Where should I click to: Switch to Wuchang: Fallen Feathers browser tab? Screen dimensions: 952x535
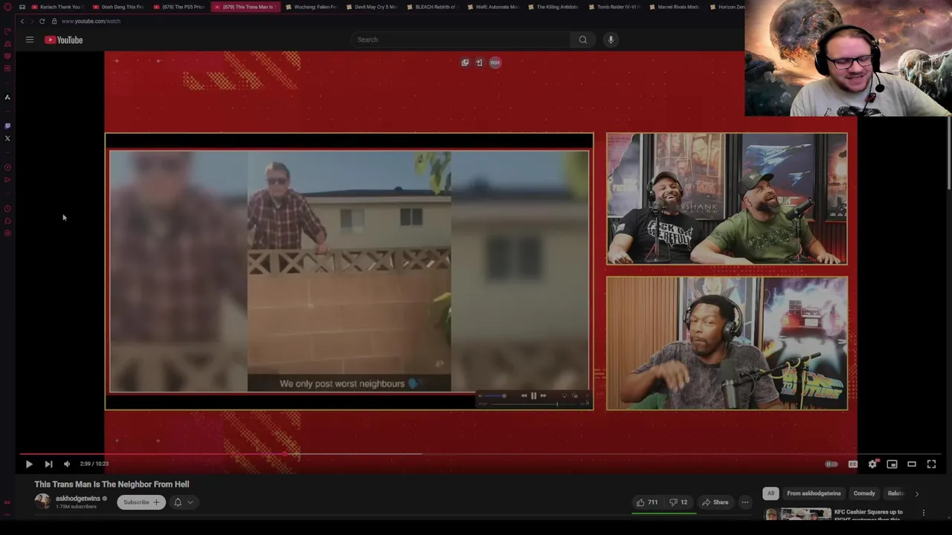click(310, 7)
